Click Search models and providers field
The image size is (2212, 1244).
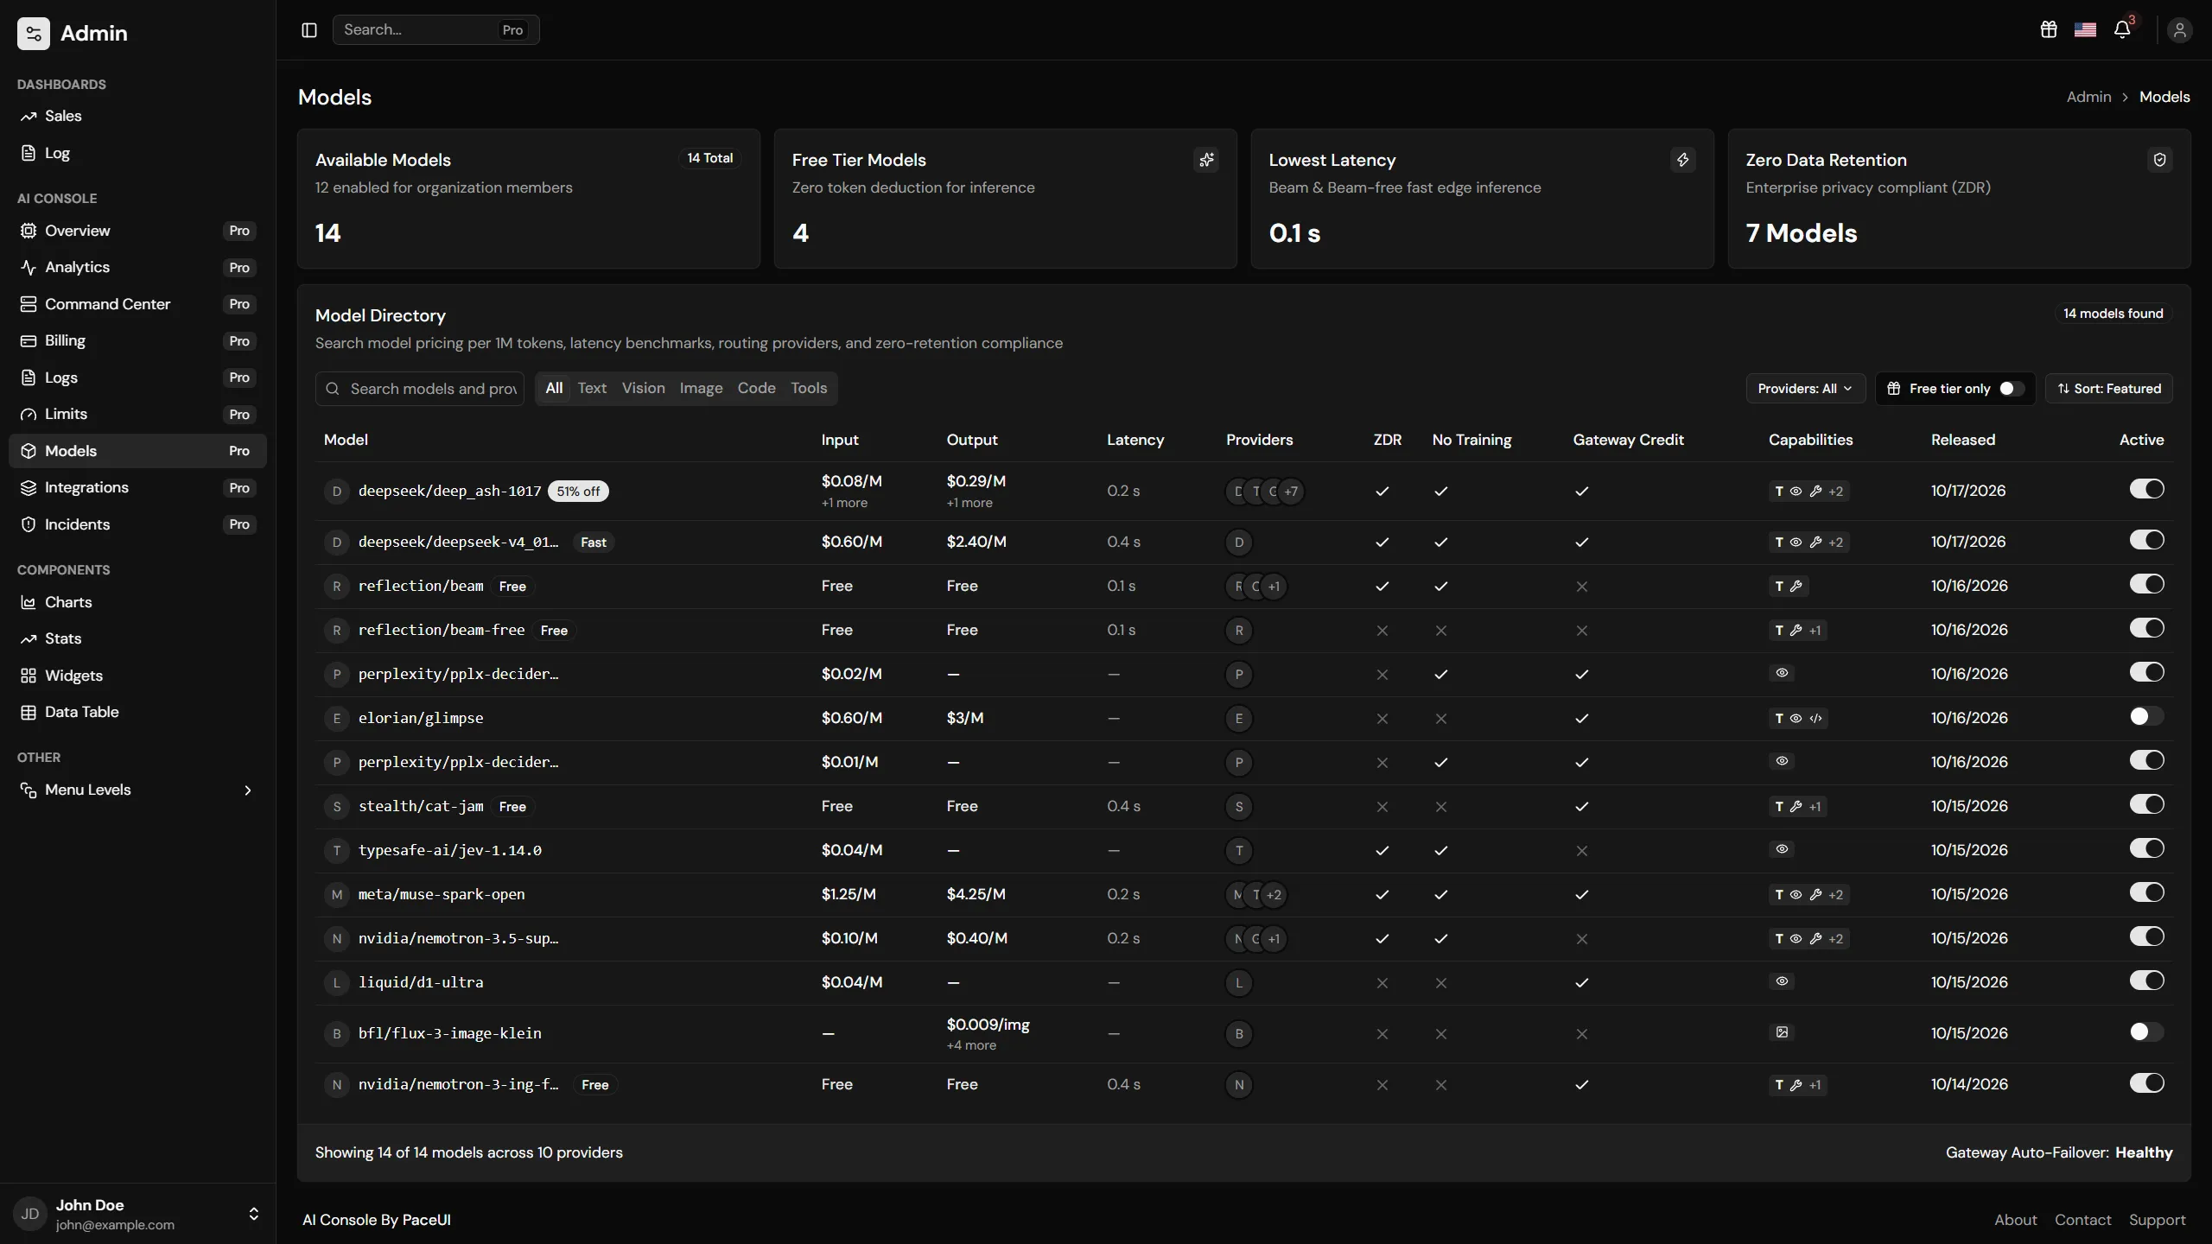pyautogui.click(x=420, y=389)
